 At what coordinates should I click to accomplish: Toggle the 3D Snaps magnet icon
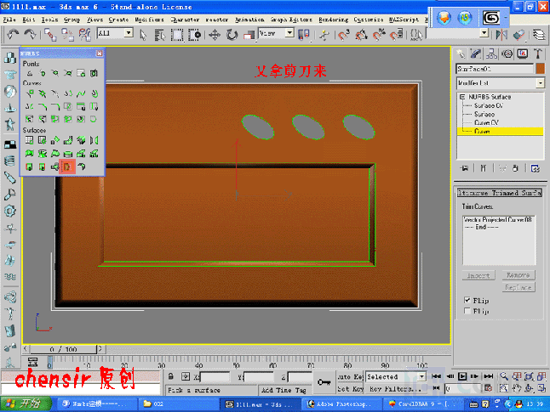(x=344, y=35)
